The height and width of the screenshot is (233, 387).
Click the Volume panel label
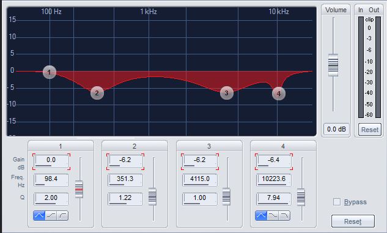click(x=336, y=10)
